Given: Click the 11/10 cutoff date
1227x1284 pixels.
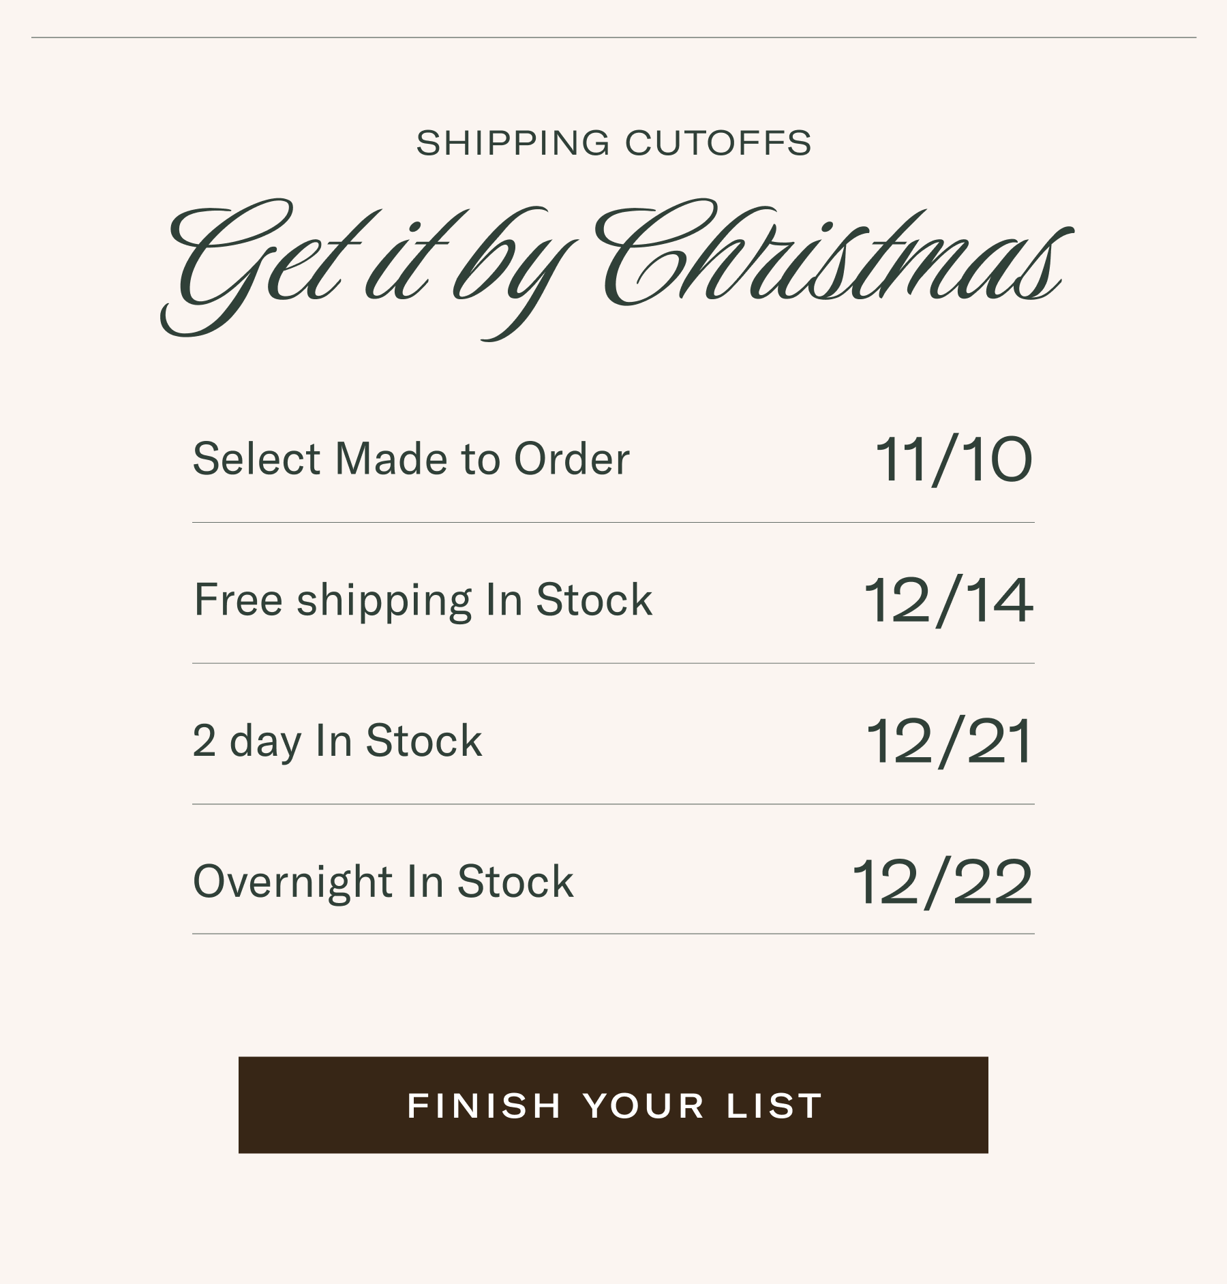Looking at the screenshot, I should 953,460.
